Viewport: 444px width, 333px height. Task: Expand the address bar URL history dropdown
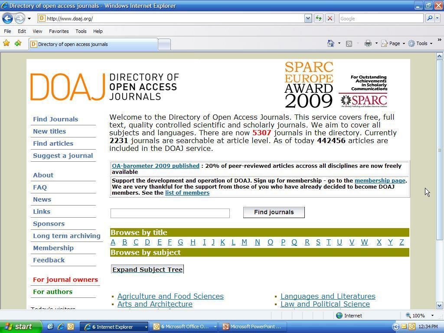[x=308, y=19]
